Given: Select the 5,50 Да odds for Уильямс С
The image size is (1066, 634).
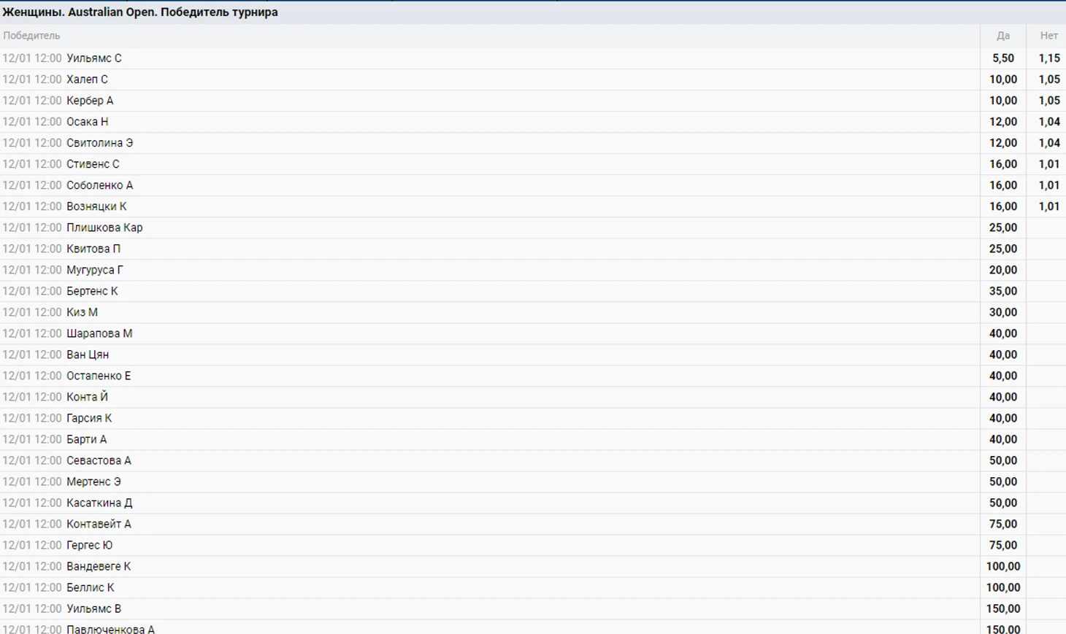Looking at the screenshot, I should tap(1002, 58).
